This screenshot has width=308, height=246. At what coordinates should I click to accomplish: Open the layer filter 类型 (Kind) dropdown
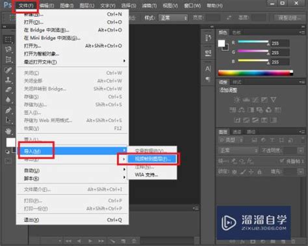coord(231,140)
